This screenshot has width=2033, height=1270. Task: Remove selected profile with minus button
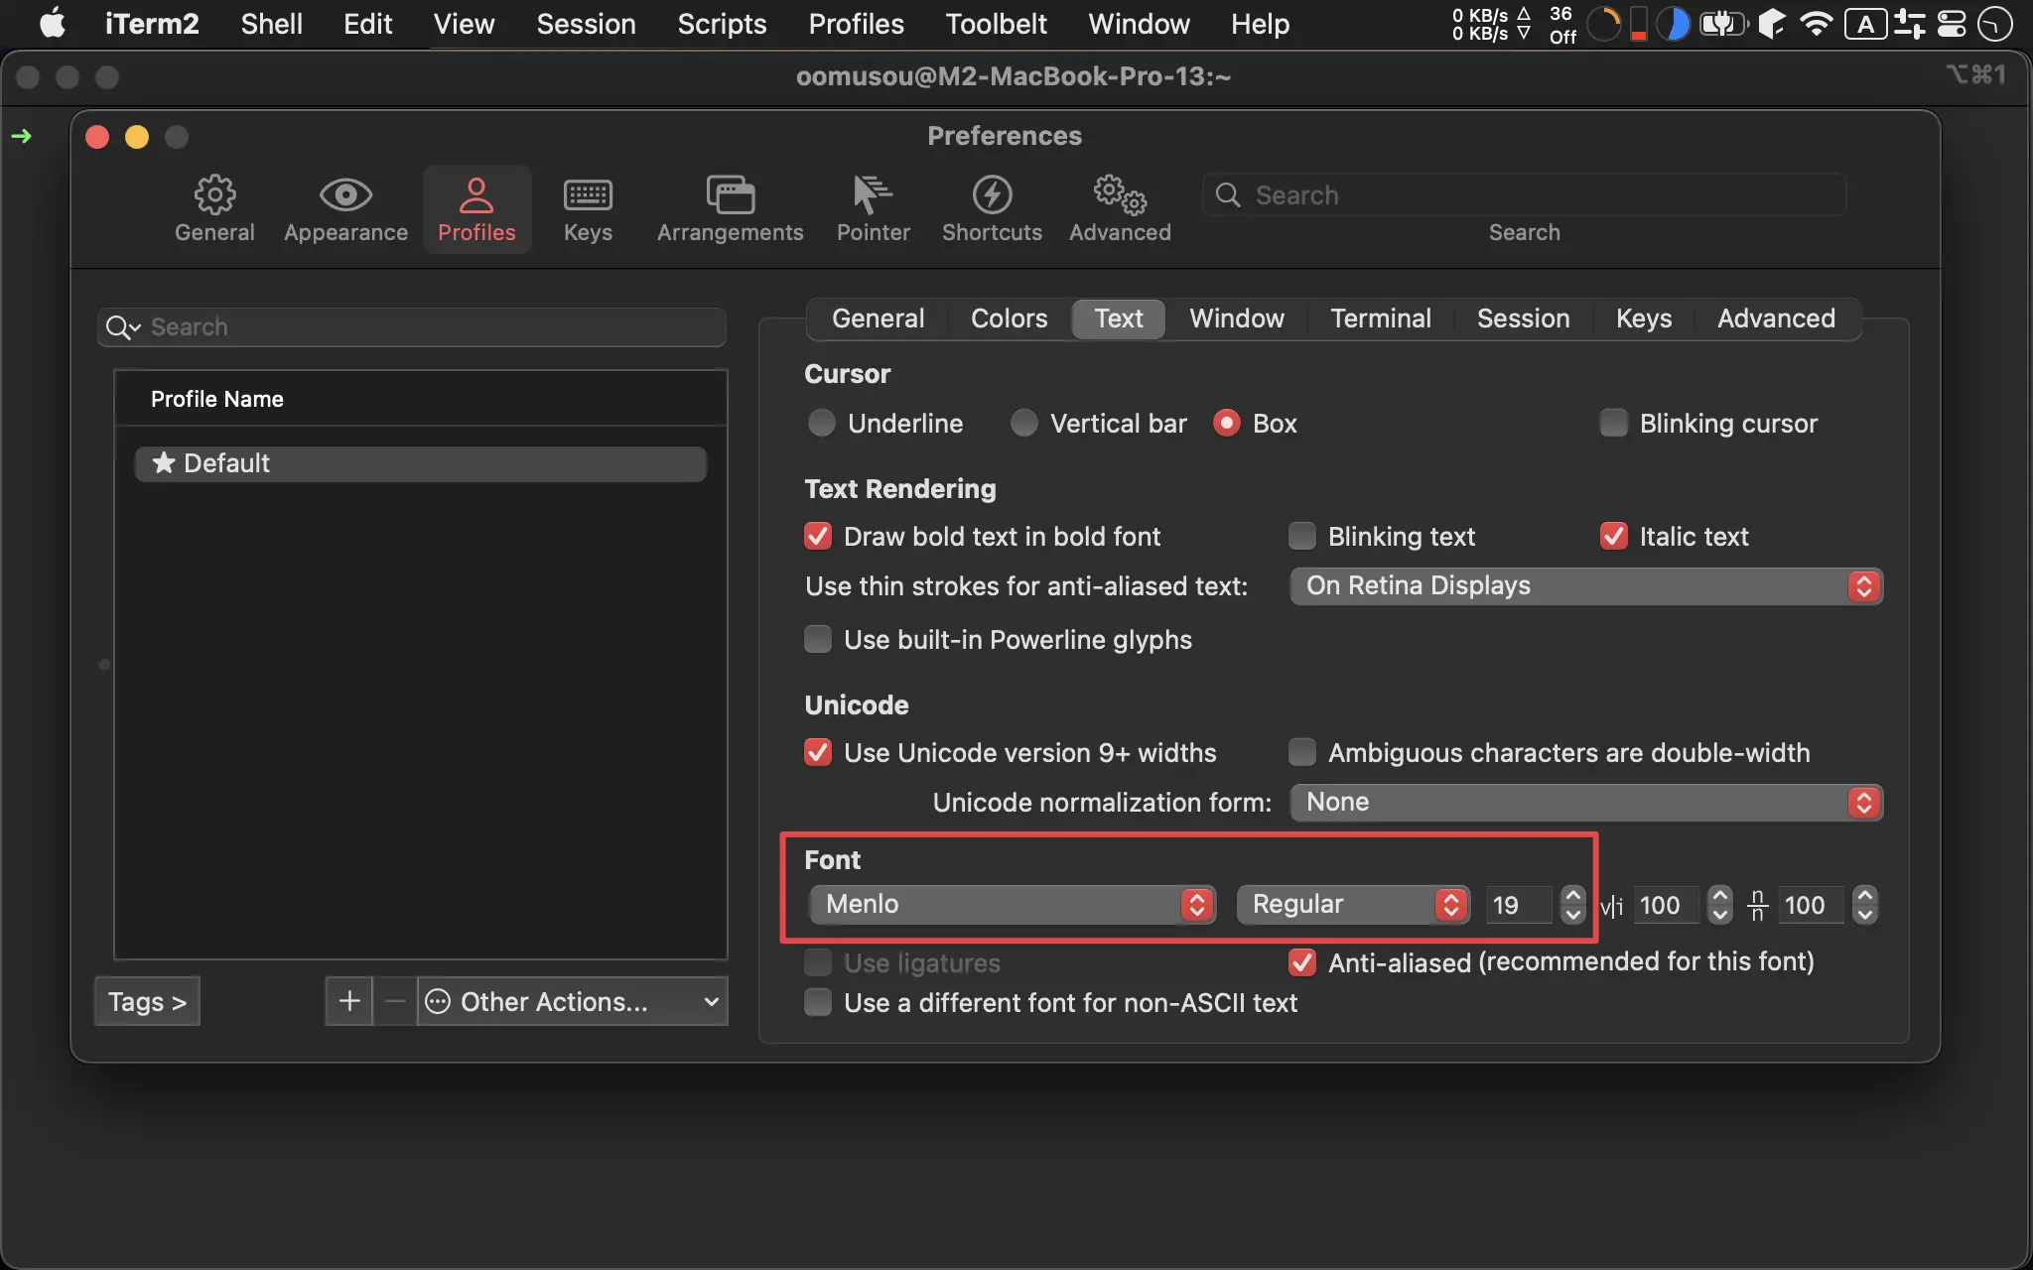(395, 1001)
